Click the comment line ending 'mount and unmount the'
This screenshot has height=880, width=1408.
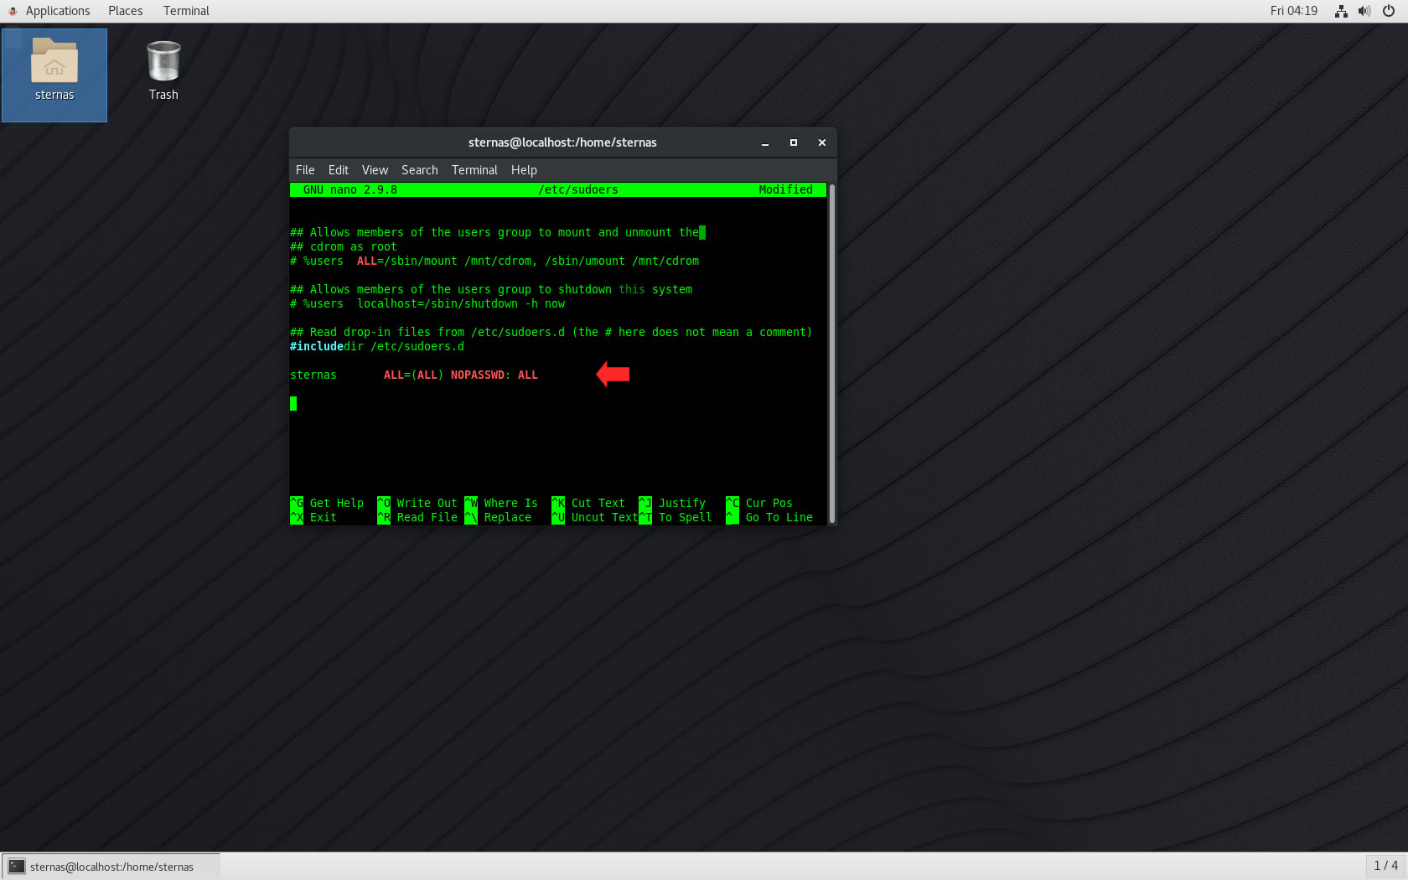coord(494,233)
